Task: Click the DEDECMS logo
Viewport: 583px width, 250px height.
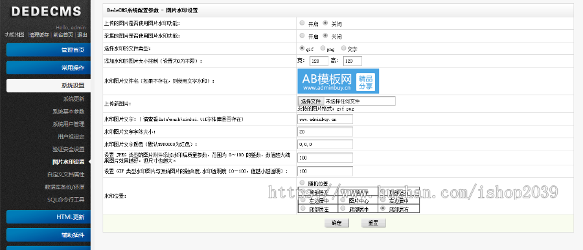Action: click(46, 11)
